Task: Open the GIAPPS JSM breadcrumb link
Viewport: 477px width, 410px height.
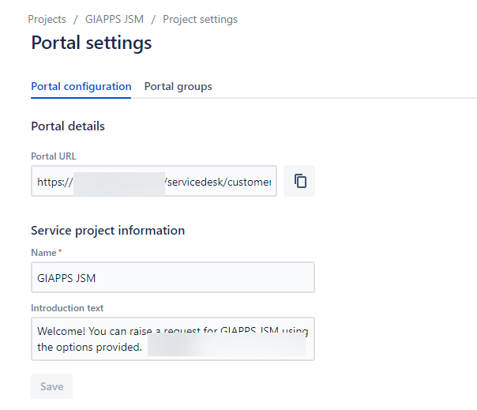Action: (x=114, y=19)
